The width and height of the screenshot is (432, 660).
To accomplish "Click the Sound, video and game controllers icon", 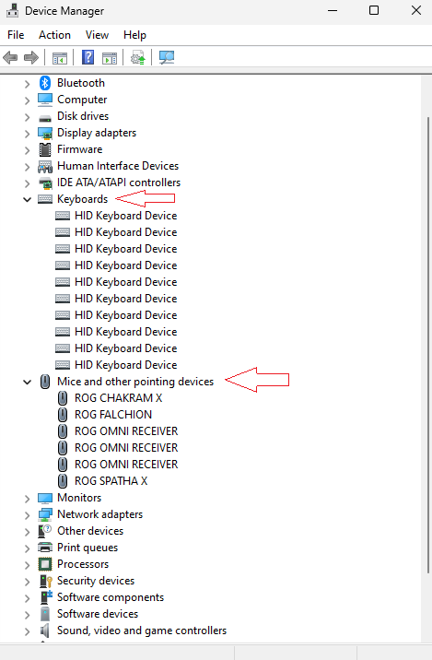I will point(45,631).
